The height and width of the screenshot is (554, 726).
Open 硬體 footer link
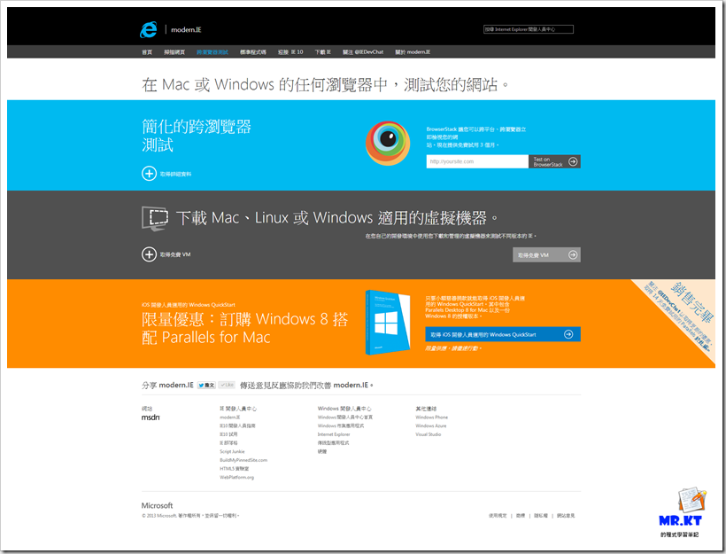pyautogui.click(x=322, y=451)
